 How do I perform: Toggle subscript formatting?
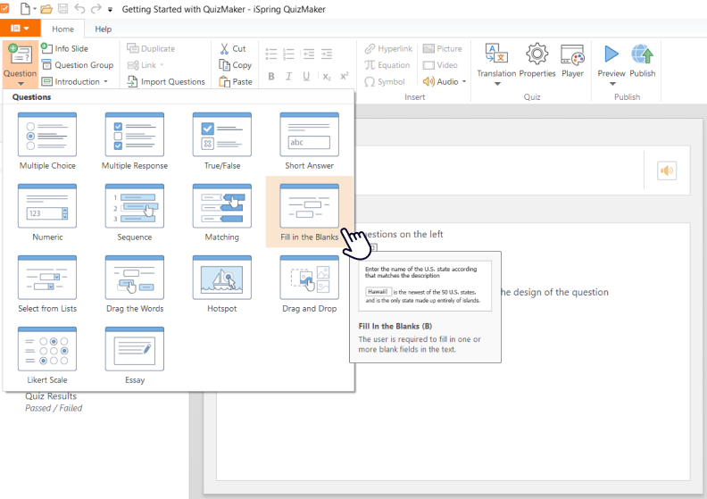click(x=327, y=76)
